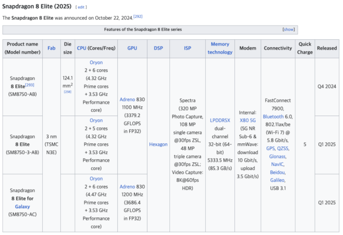The image size is (343, 235).
Task: Click the X80 5G modem link
Action: 248,120
